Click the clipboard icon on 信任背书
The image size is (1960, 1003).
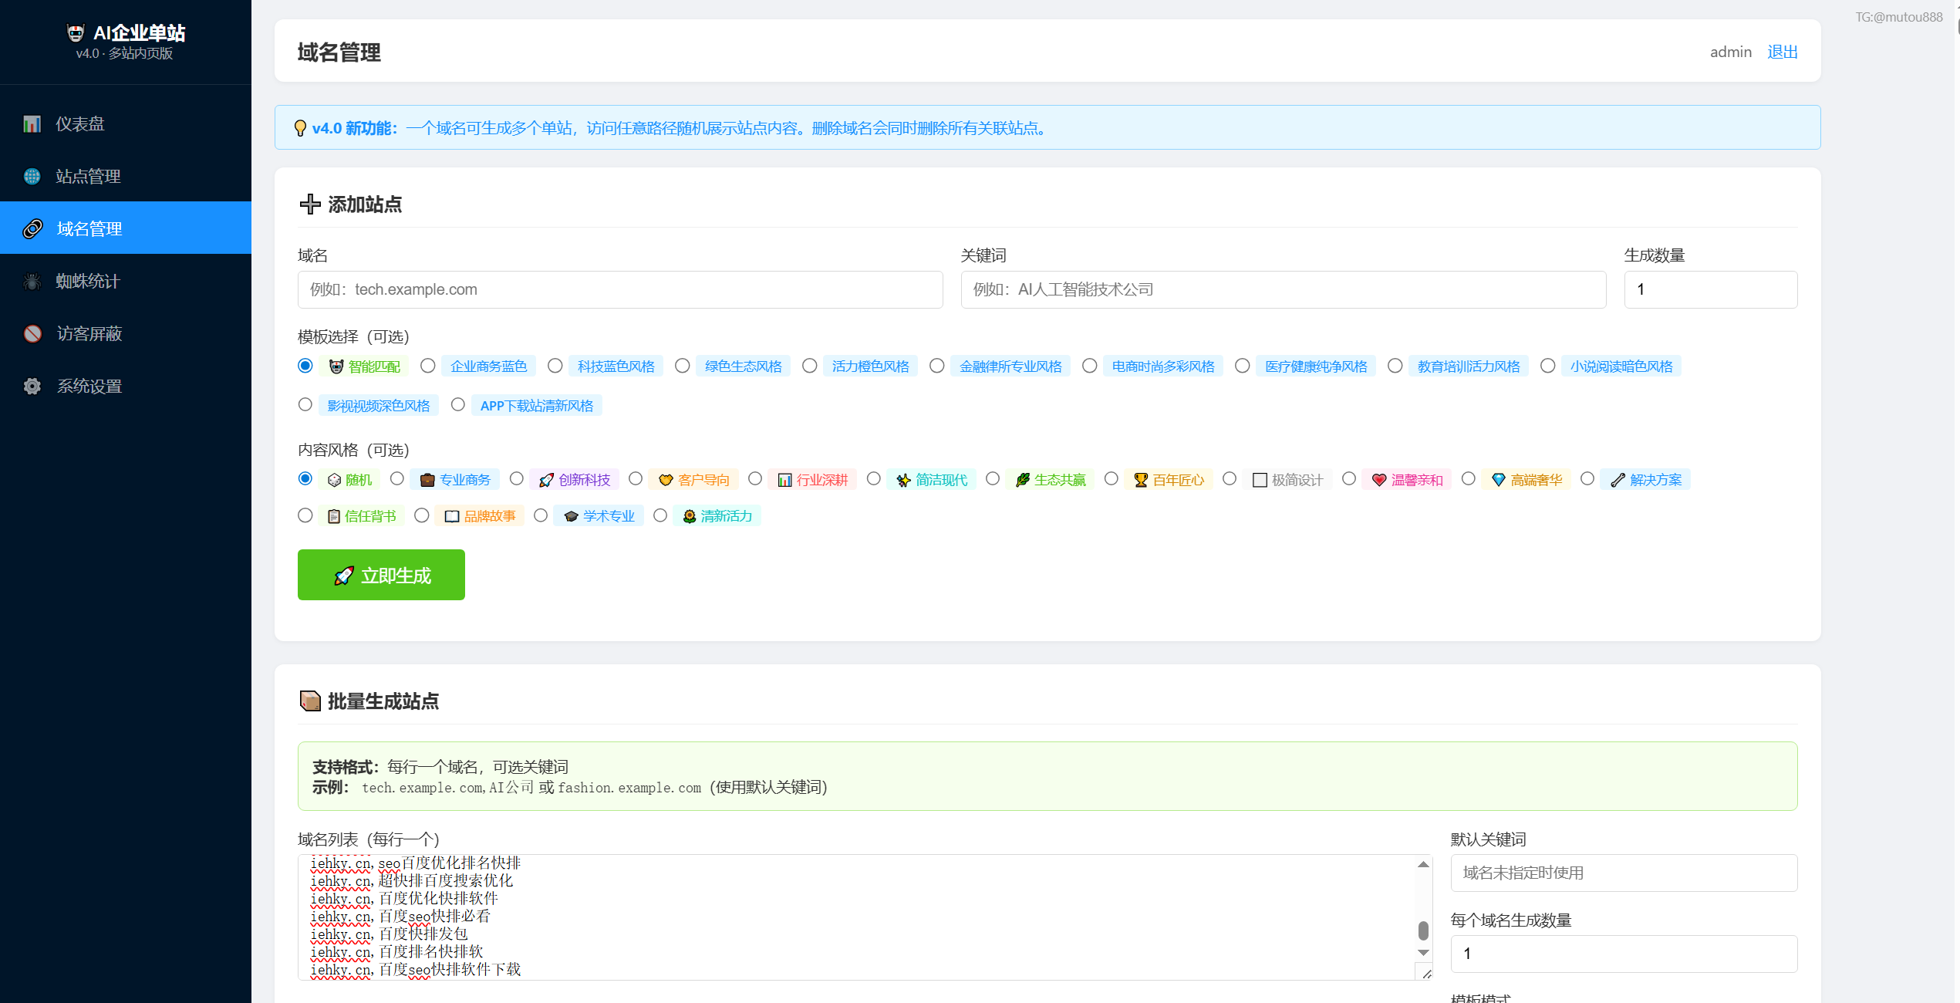334,516
